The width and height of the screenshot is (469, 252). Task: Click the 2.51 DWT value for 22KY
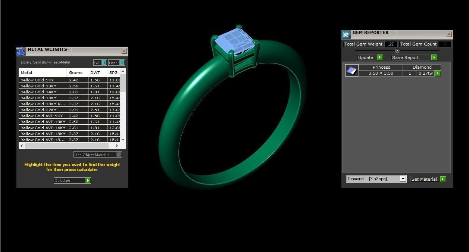98,110
